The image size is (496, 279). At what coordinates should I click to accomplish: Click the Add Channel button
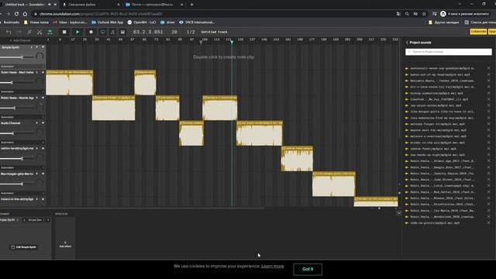(x=20, y=40)
